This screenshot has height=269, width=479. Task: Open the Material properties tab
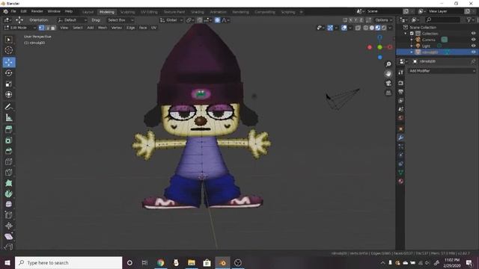(400, 181)
